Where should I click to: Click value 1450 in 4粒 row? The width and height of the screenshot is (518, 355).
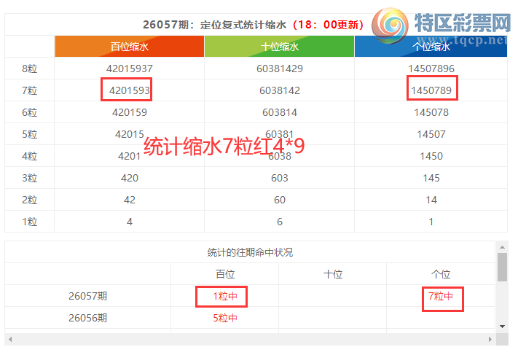pos(431,156)
